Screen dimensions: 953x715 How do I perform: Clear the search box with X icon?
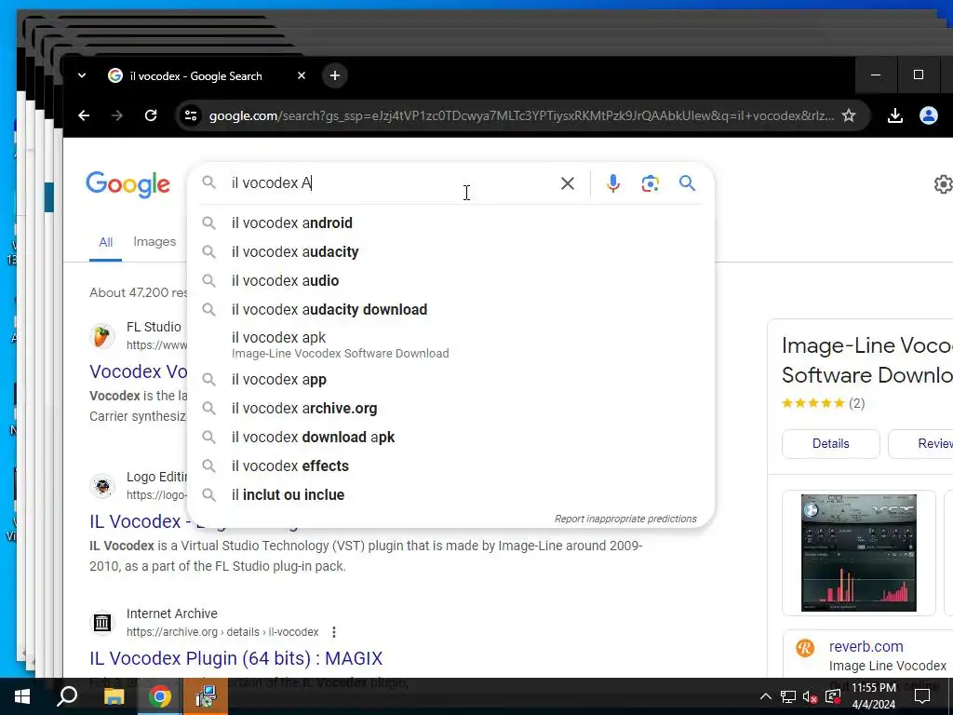(x=567, y=183)
